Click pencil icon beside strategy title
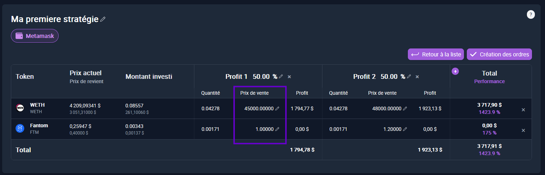Image resolution: width=545 pixels, height=175 pixels. pyautogui.click(x=103, y=19)
